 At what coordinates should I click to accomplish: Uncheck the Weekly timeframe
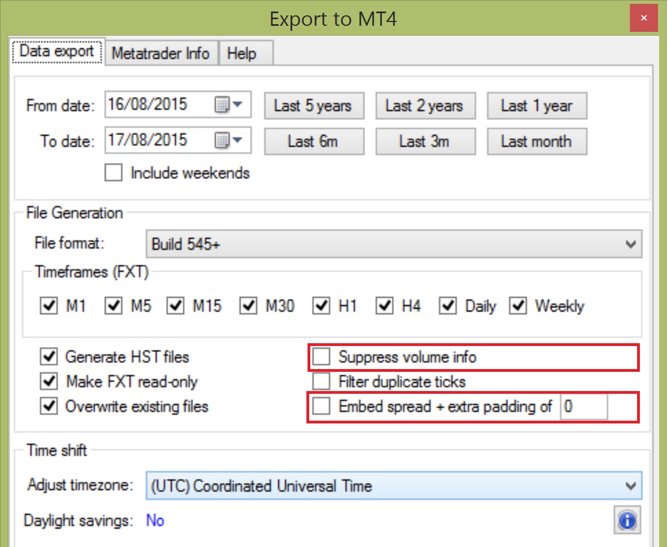pos(518,305)
